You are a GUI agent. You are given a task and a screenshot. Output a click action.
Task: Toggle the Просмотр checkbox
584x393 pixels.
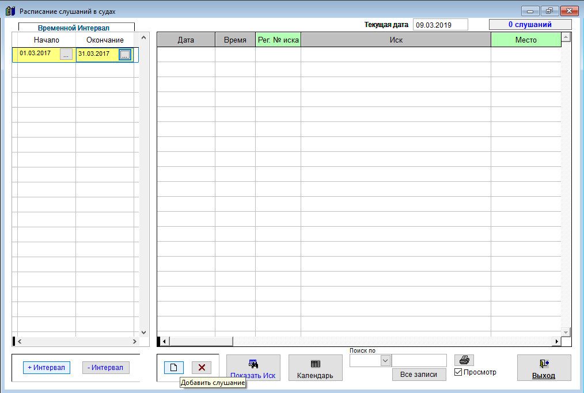coord(458,372)
